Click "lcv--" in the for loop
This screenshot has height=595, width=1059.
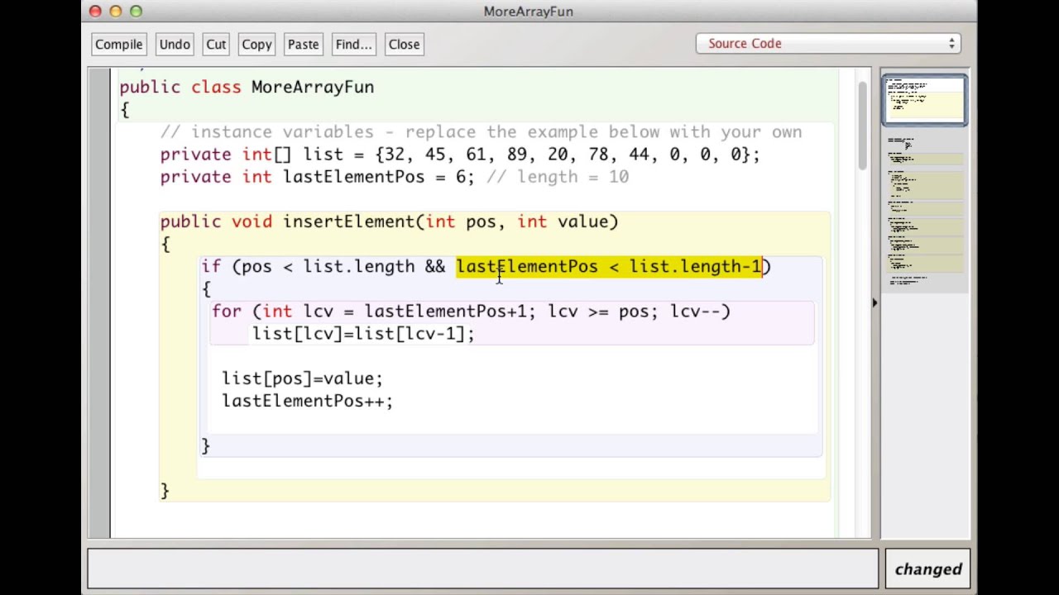(695, 311)
